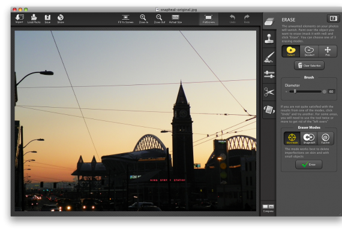Open the Rotate image tool
Image resolution: width=342 pixels, height=231 pixels.
(269, 110)
